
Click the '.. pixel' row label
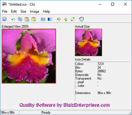(80, 82)
